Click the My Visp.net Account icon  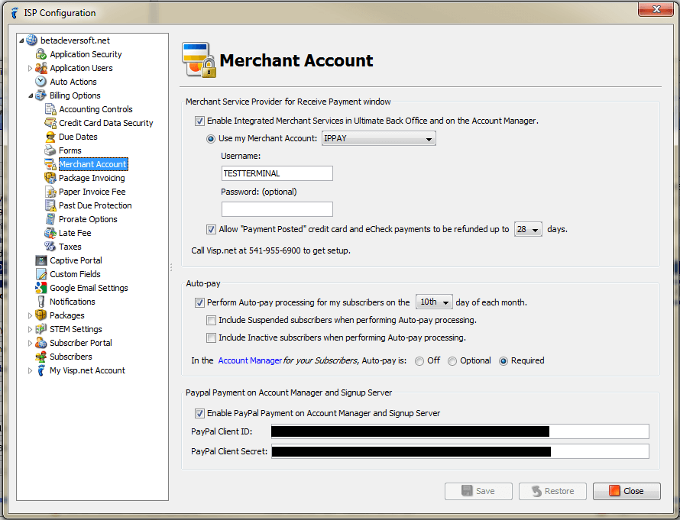(40, 370)
